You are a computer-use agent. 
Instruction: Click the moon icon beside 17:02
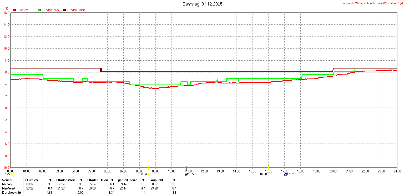(285, 174)
